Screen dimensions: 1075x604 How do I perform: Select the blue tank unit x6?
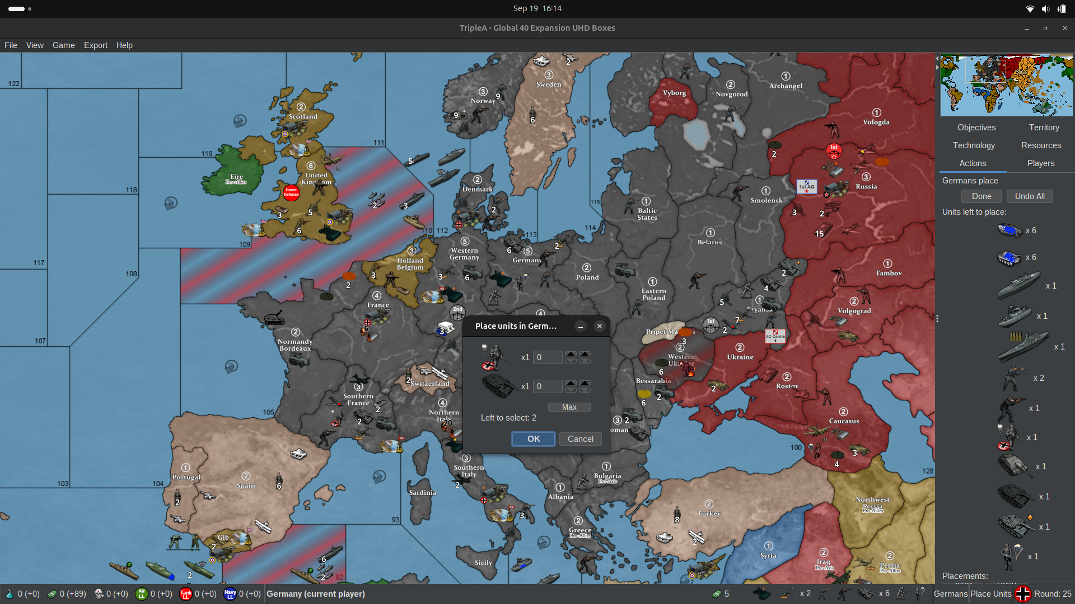click(1009, 258)
